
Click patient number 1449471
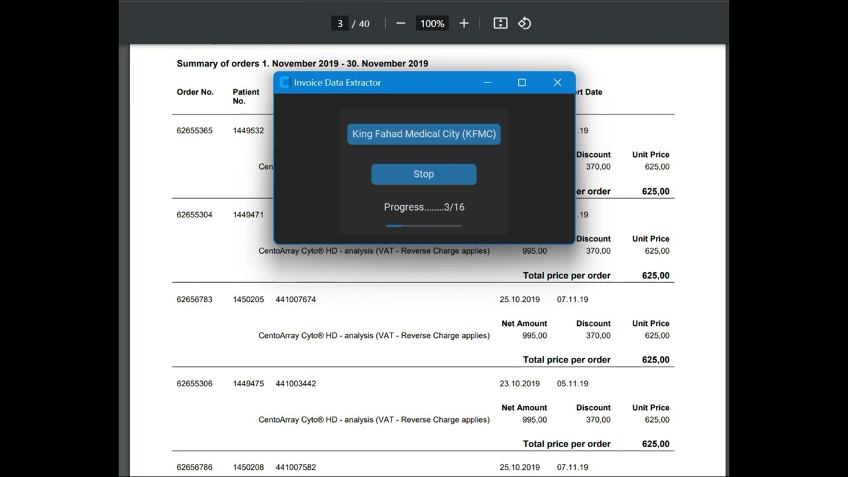click(248, 215)
